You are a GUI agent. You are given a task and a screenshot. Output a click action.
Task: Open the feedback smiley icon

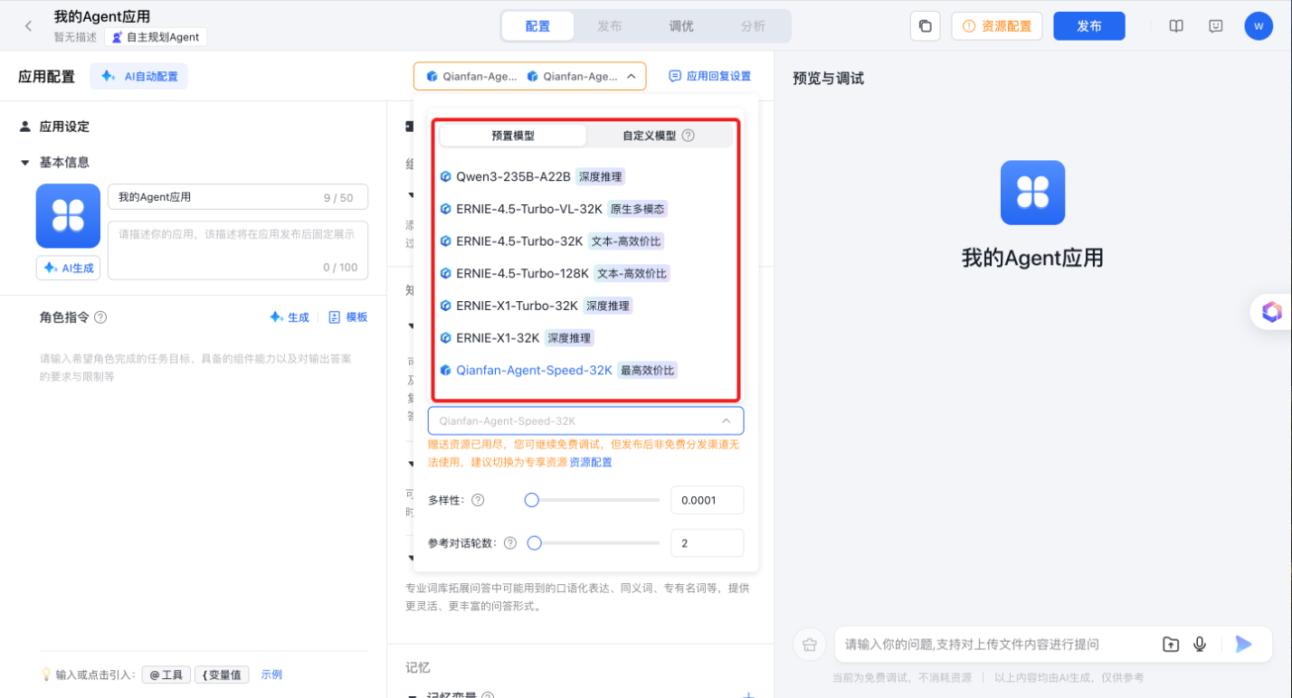click(x=1216, y=26)
